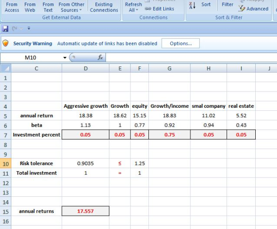This screenshot has height=229, width=277.
Task: Click the Filter button
Action: (228, 4)
